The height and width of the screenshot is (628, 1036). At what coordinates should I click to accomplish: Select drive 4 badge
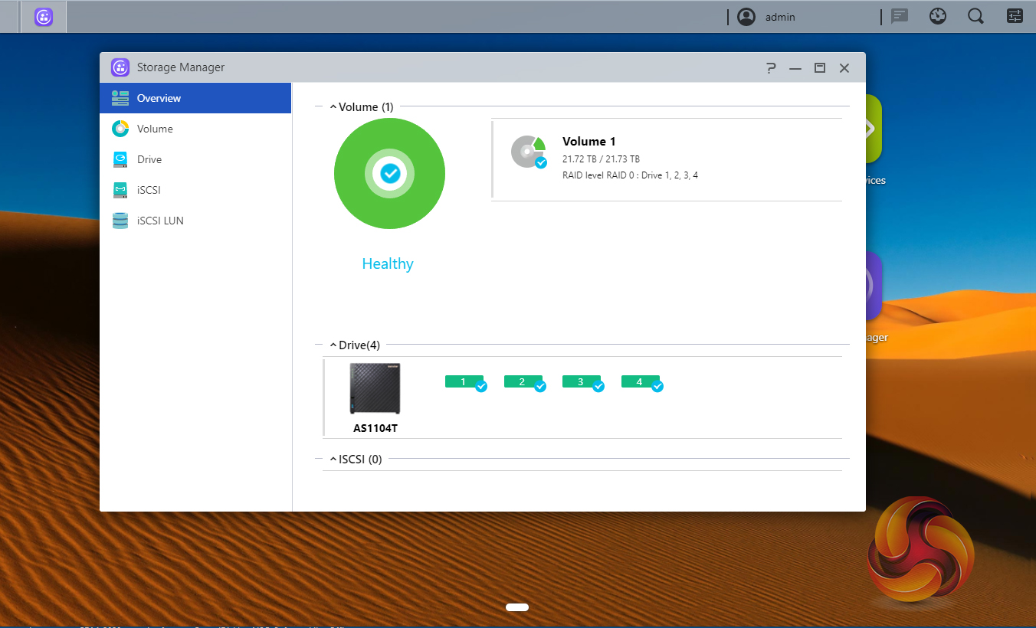641,381
